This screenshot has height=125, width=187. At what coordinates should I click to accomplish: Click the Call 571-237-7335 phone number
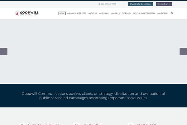point(108,4)
